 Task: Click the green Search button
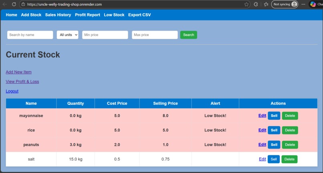[189, 35]
